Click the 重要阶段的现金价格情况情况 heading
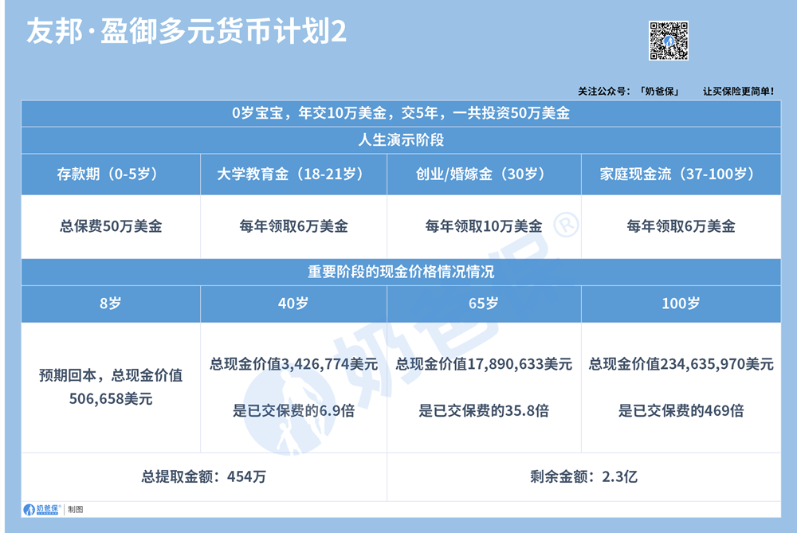This screenshot has height=533, width=797. [x=401, y=272]
